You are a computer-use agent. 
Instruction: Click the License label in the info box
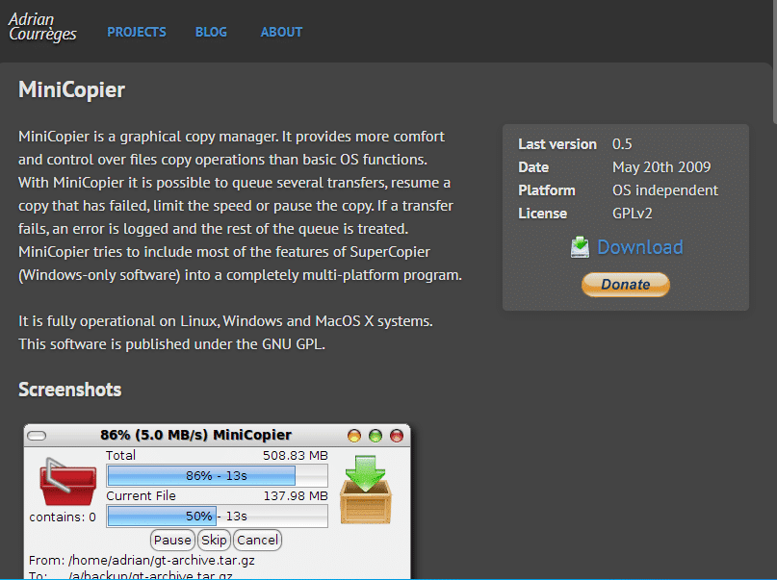(x=543, y=214)
